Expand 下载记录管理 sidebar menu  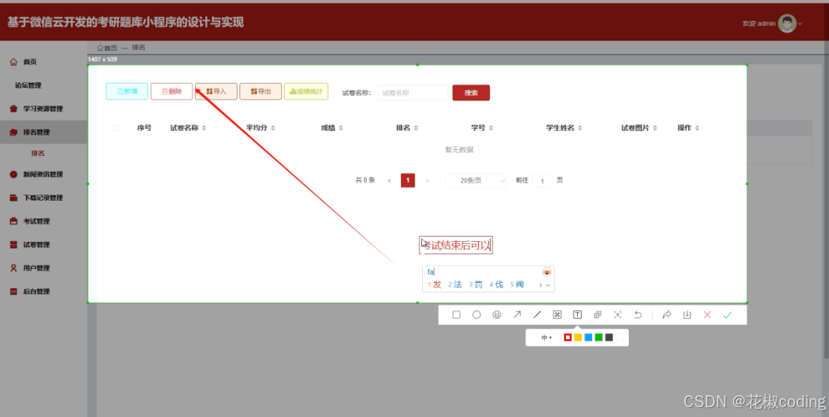pos(43,198)
